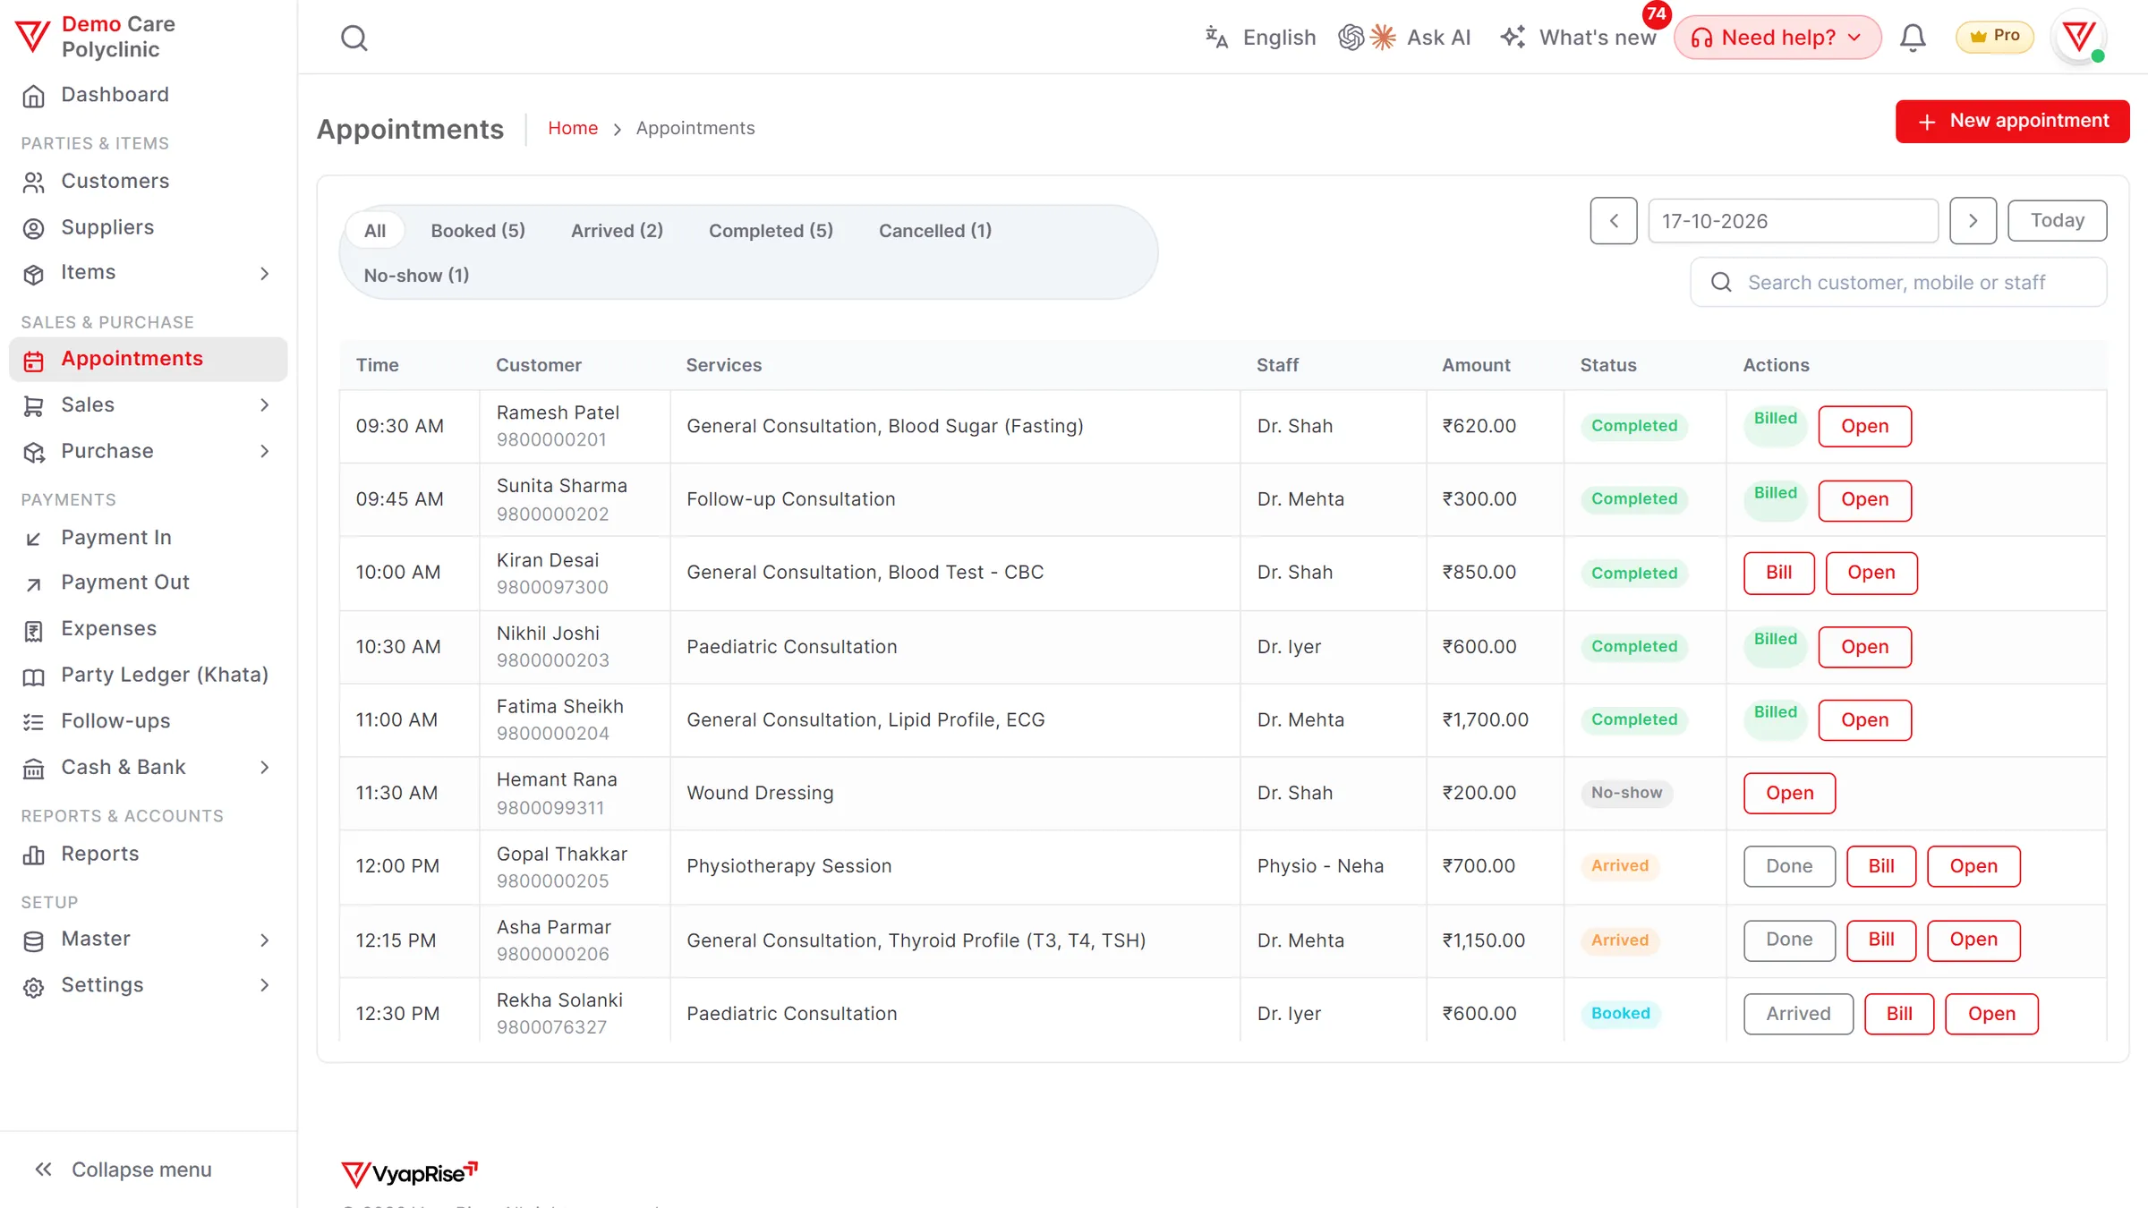This screenshot has height=1208, width=2148.
Task: Expand the Sales submenu chevron
Action: click(x=264, y=405)
